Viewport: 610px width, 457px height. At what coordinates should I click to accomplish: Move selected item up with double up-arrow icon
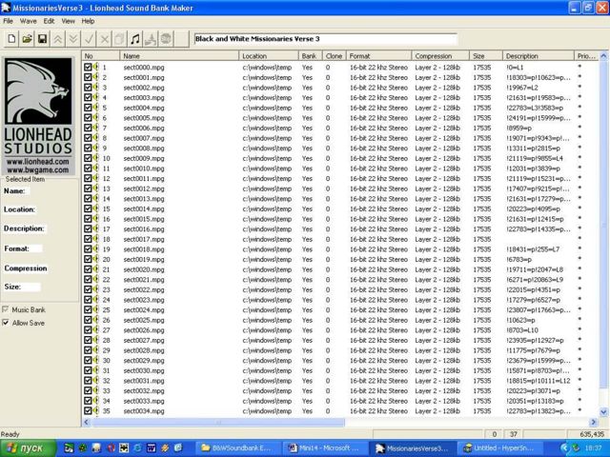pyautogui.click(x=58, y=39)
